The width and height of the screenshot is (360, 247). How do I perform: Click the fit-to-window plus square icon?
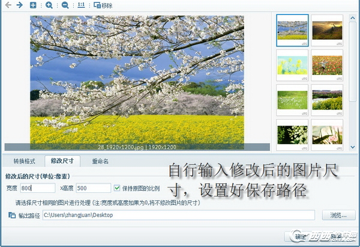point(33,5)
